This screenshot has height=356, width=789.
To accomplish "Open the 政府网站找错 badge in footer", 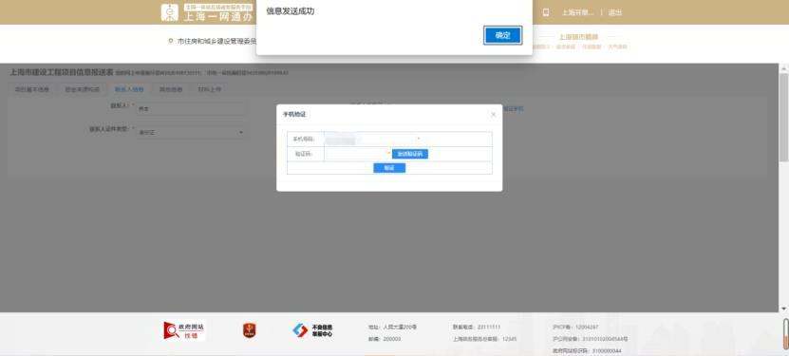I will point(185,330).
